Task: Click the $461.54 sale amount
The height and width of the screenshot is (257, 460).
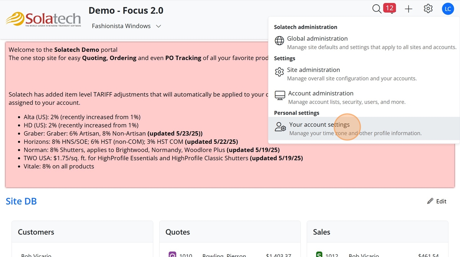Action: [429, 255]
